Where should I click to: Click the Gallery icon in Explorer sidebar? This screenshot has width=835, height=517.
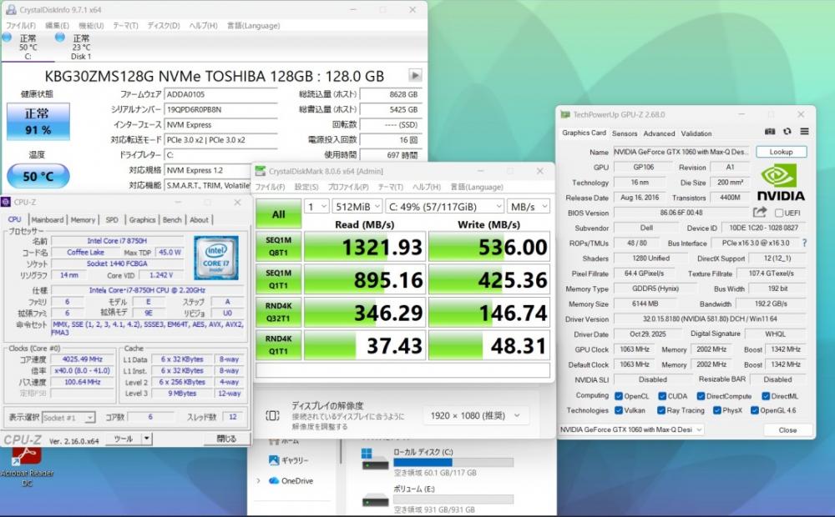274,460
